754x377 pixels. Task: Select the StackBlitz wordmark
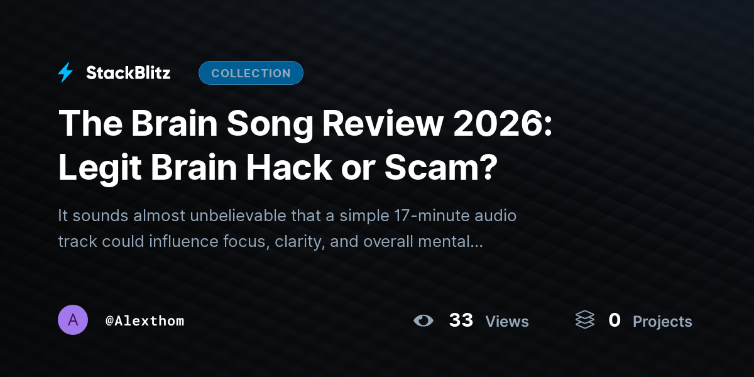128,73
